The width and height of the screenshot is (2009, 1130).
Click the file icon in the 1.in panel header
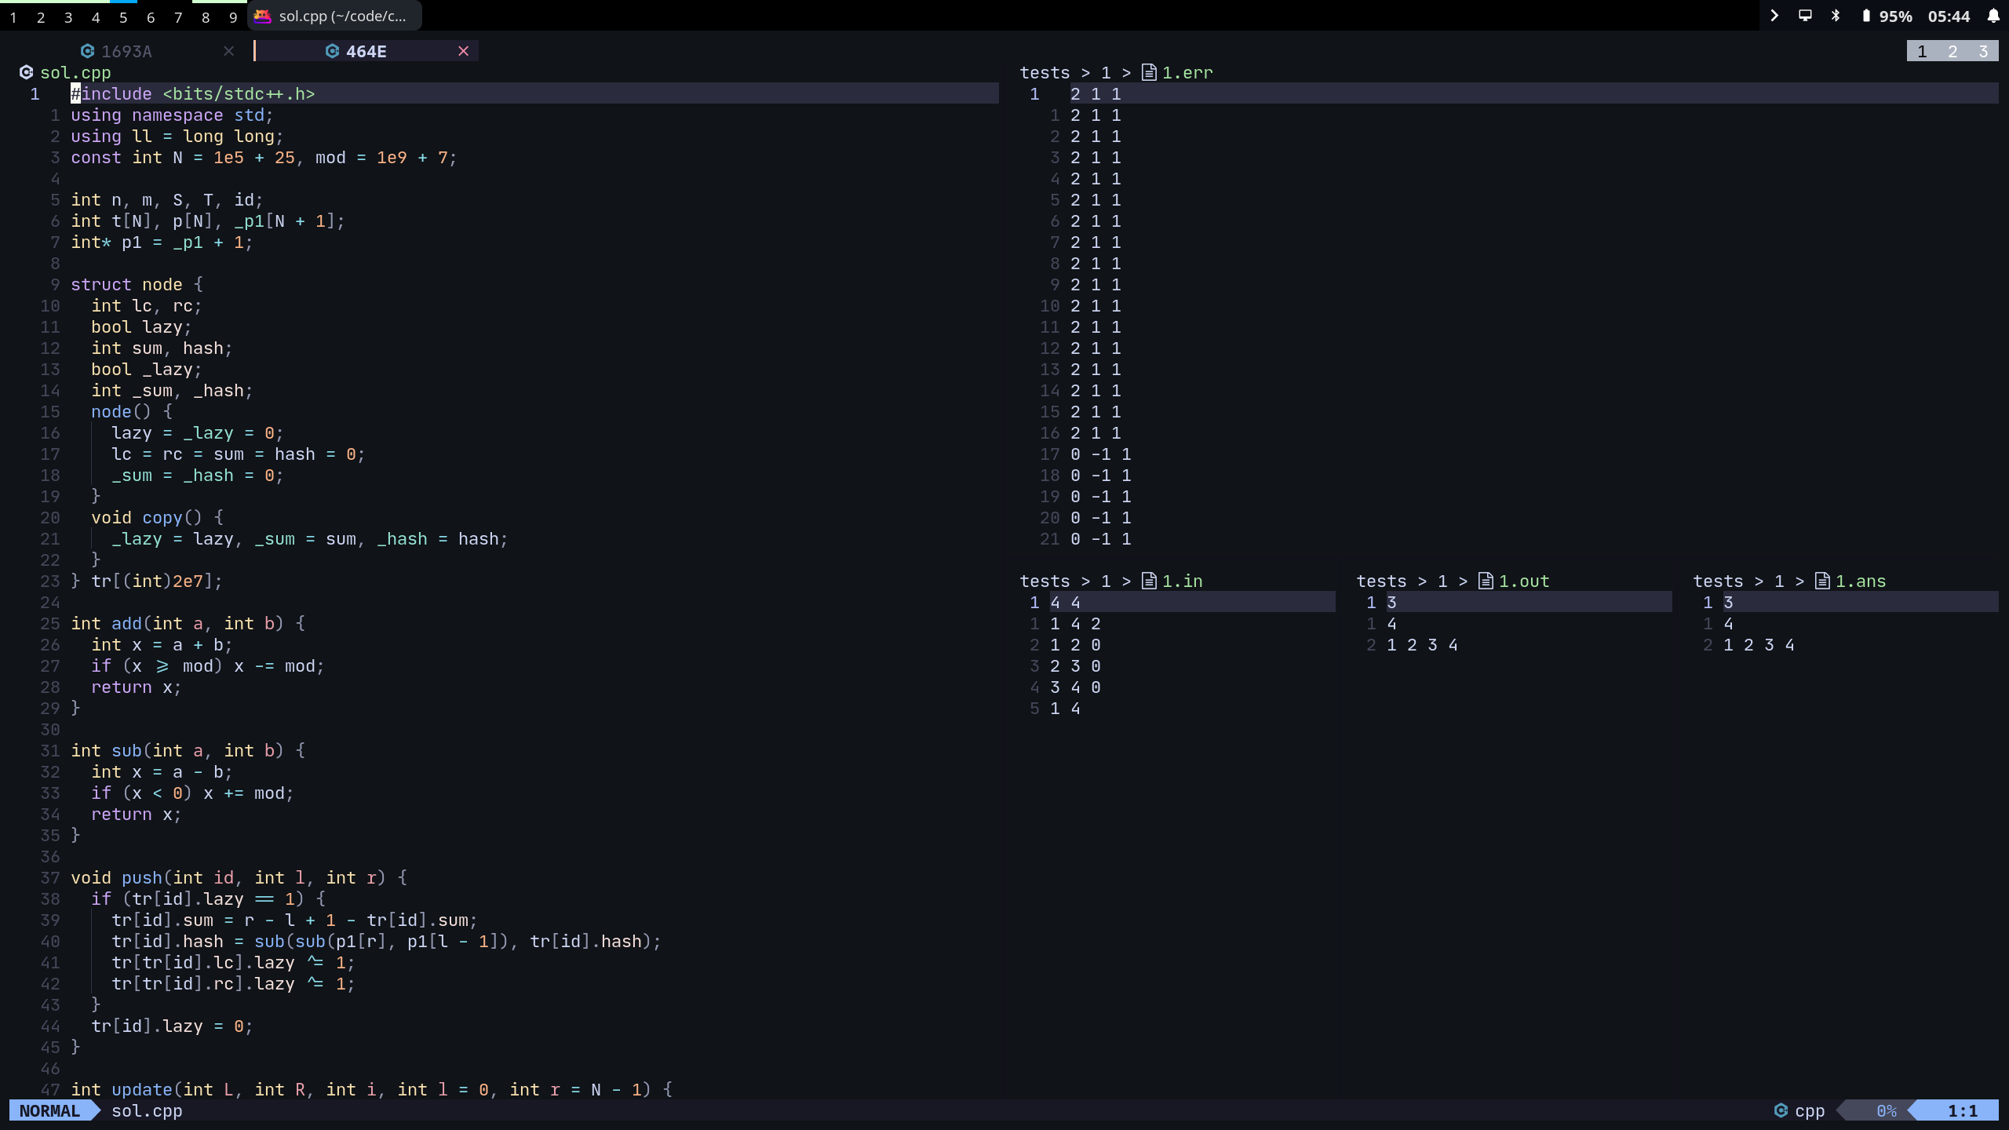click(1149, 581)
